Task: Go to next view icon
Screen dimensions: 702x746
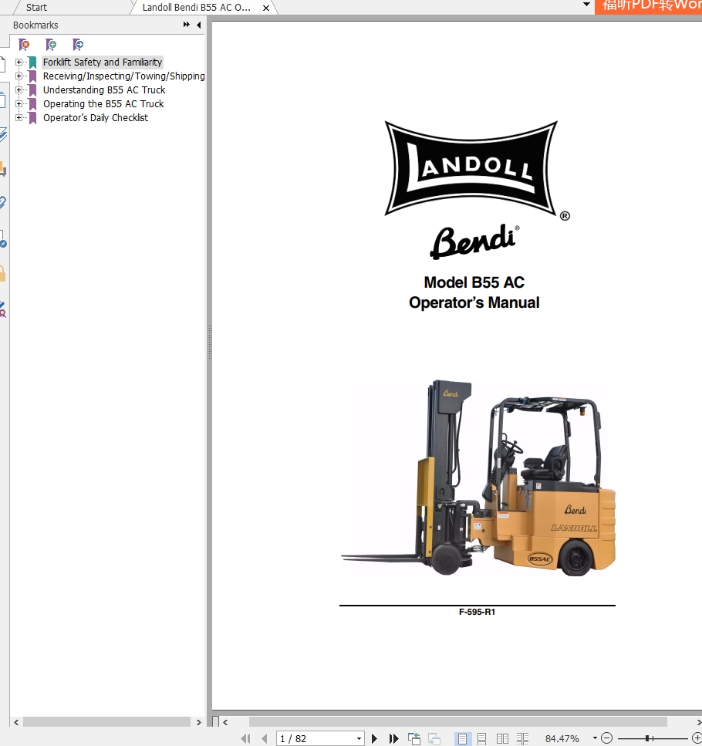Action: [x=434, y=738]
